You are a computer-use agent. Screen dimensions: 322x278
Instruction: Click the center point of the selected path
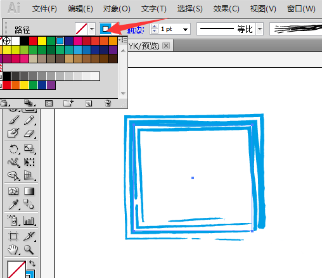tap(193, 178)
